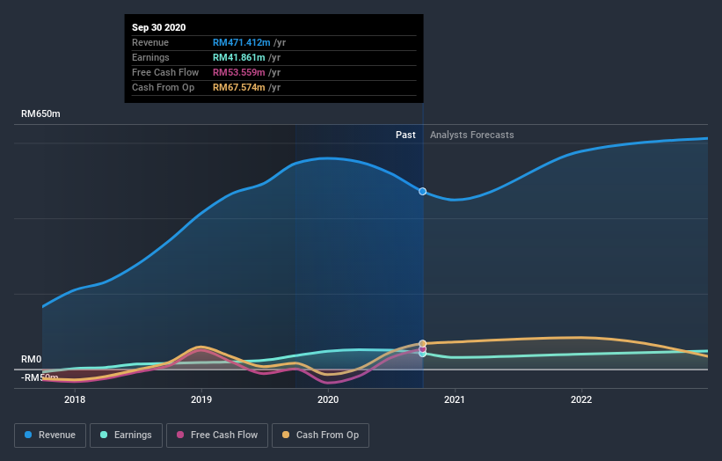Toggle the Earnings legend button
The height and width of the screenshot is (461, 722).
point(126,435)
